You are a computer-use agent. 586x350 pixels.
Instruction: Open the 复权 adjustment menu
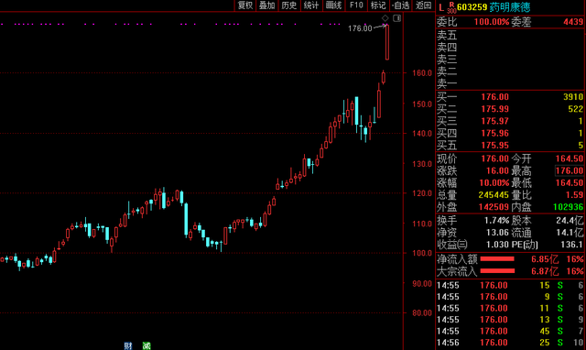click(x=245, y=5)
